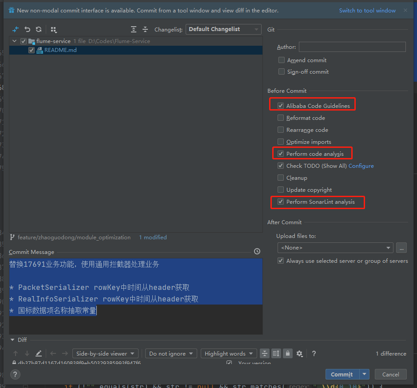Screen dimensions: 417x388
Task: Click the Collapse All icon
Action: 145,29
